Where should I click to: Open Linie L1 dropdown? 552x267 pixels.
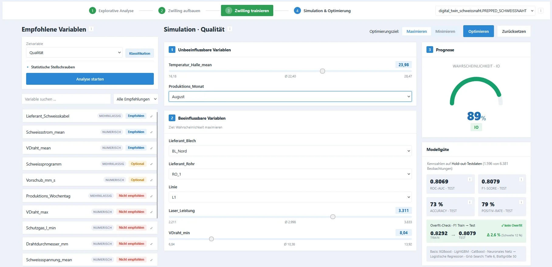[290, 197]
